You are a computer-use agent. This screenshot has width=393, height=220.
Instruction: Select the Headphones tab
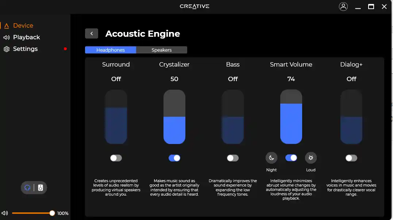[111, 50]
